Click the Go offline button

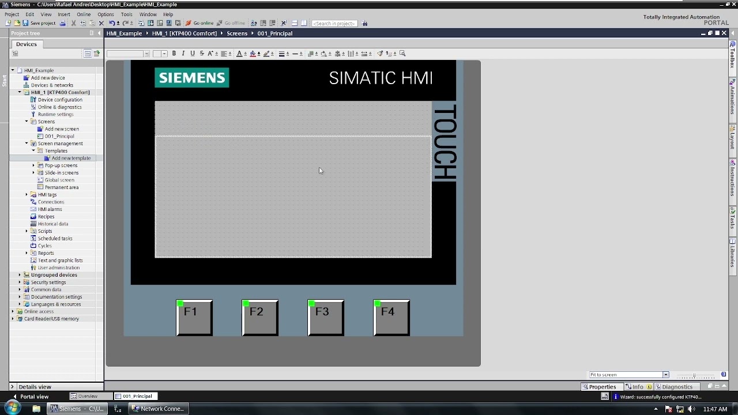click(x=230, y=23)
